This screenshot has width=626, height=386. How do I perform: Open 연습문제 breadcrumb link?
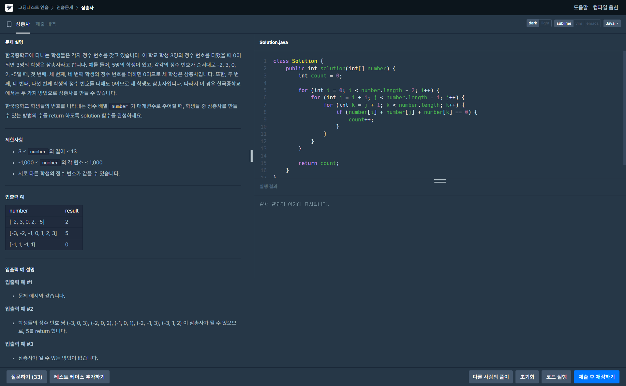point(65,7)
